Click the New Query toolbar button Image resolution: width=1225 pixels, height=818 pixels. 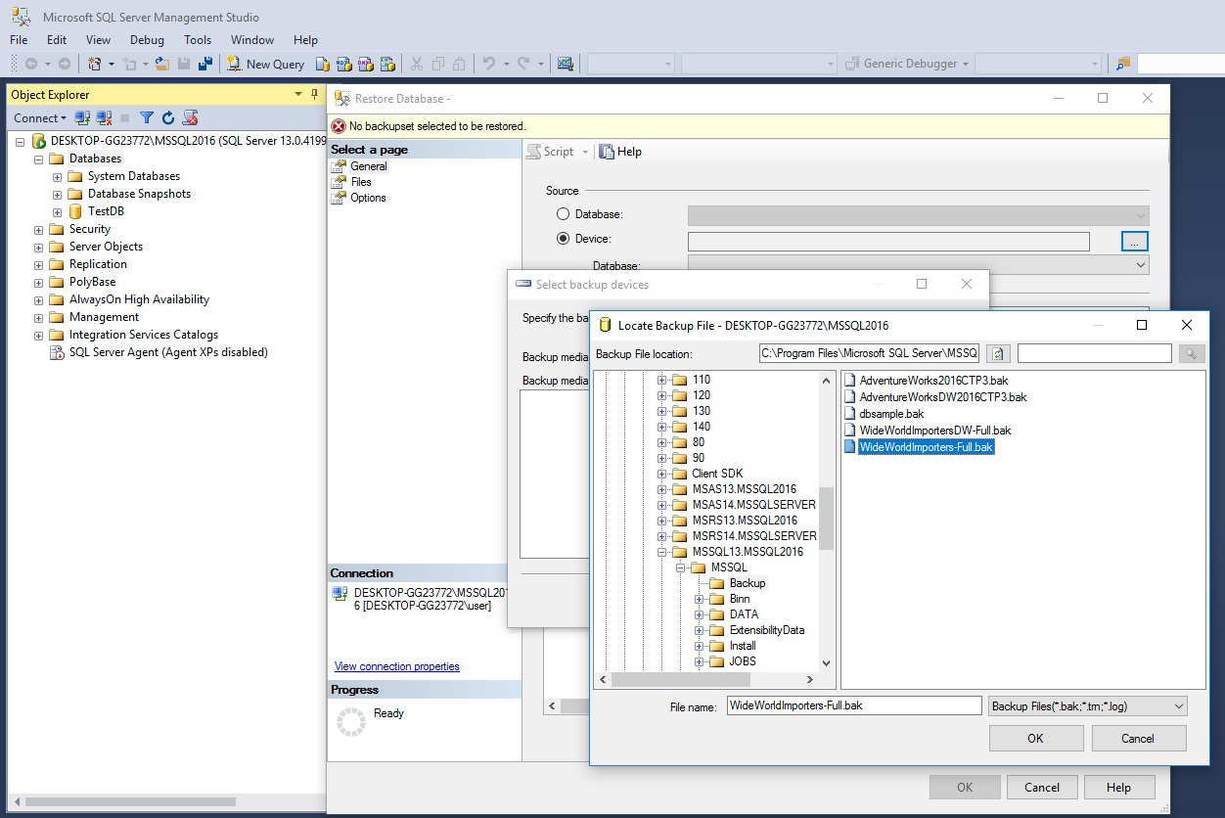[x=265, y=64]
